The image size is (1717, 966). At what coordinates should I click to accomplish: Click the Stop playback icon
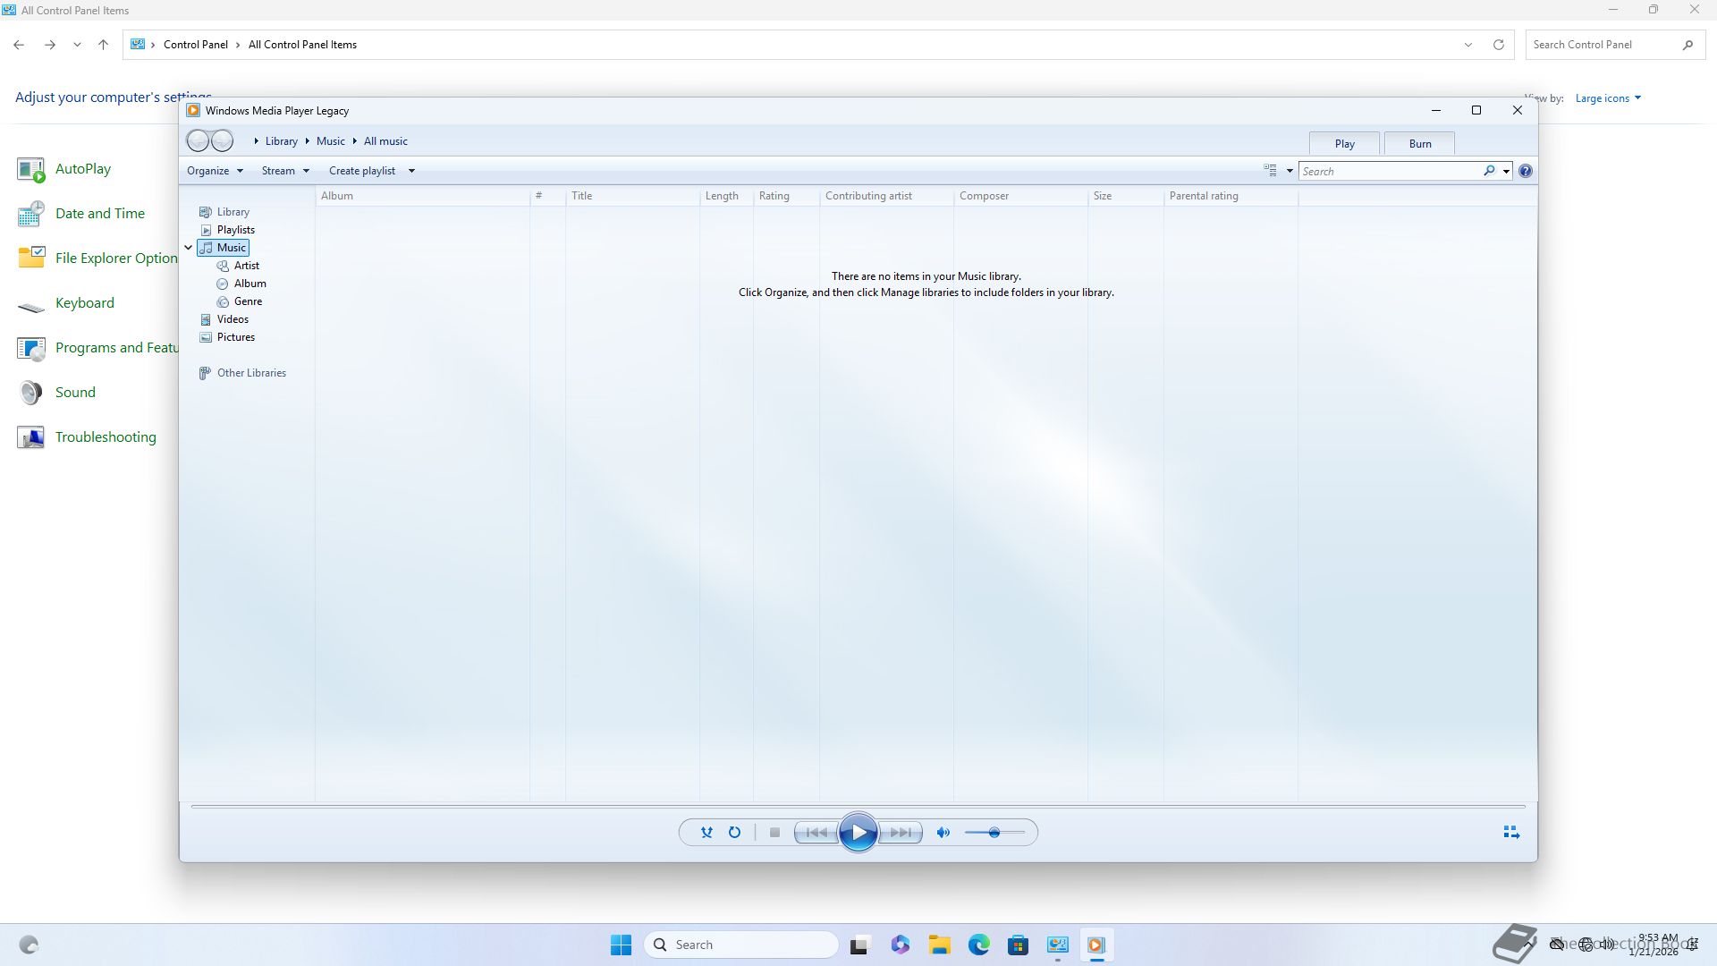click(x=774, y=833)
